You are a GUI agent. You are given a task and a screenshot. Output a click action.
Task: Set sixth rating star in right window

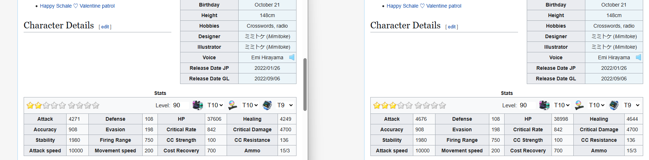[418, 105]
